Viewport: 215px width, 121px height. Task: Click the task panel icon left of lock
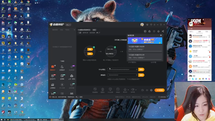click(145, 31)
